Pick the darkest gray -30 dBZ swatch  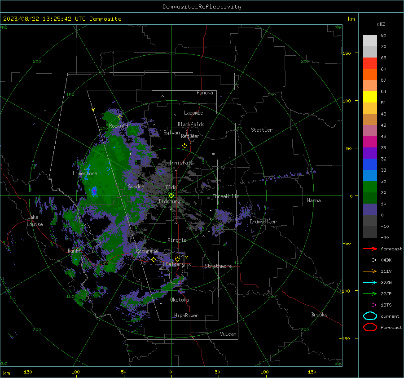[x=370, y=232]
